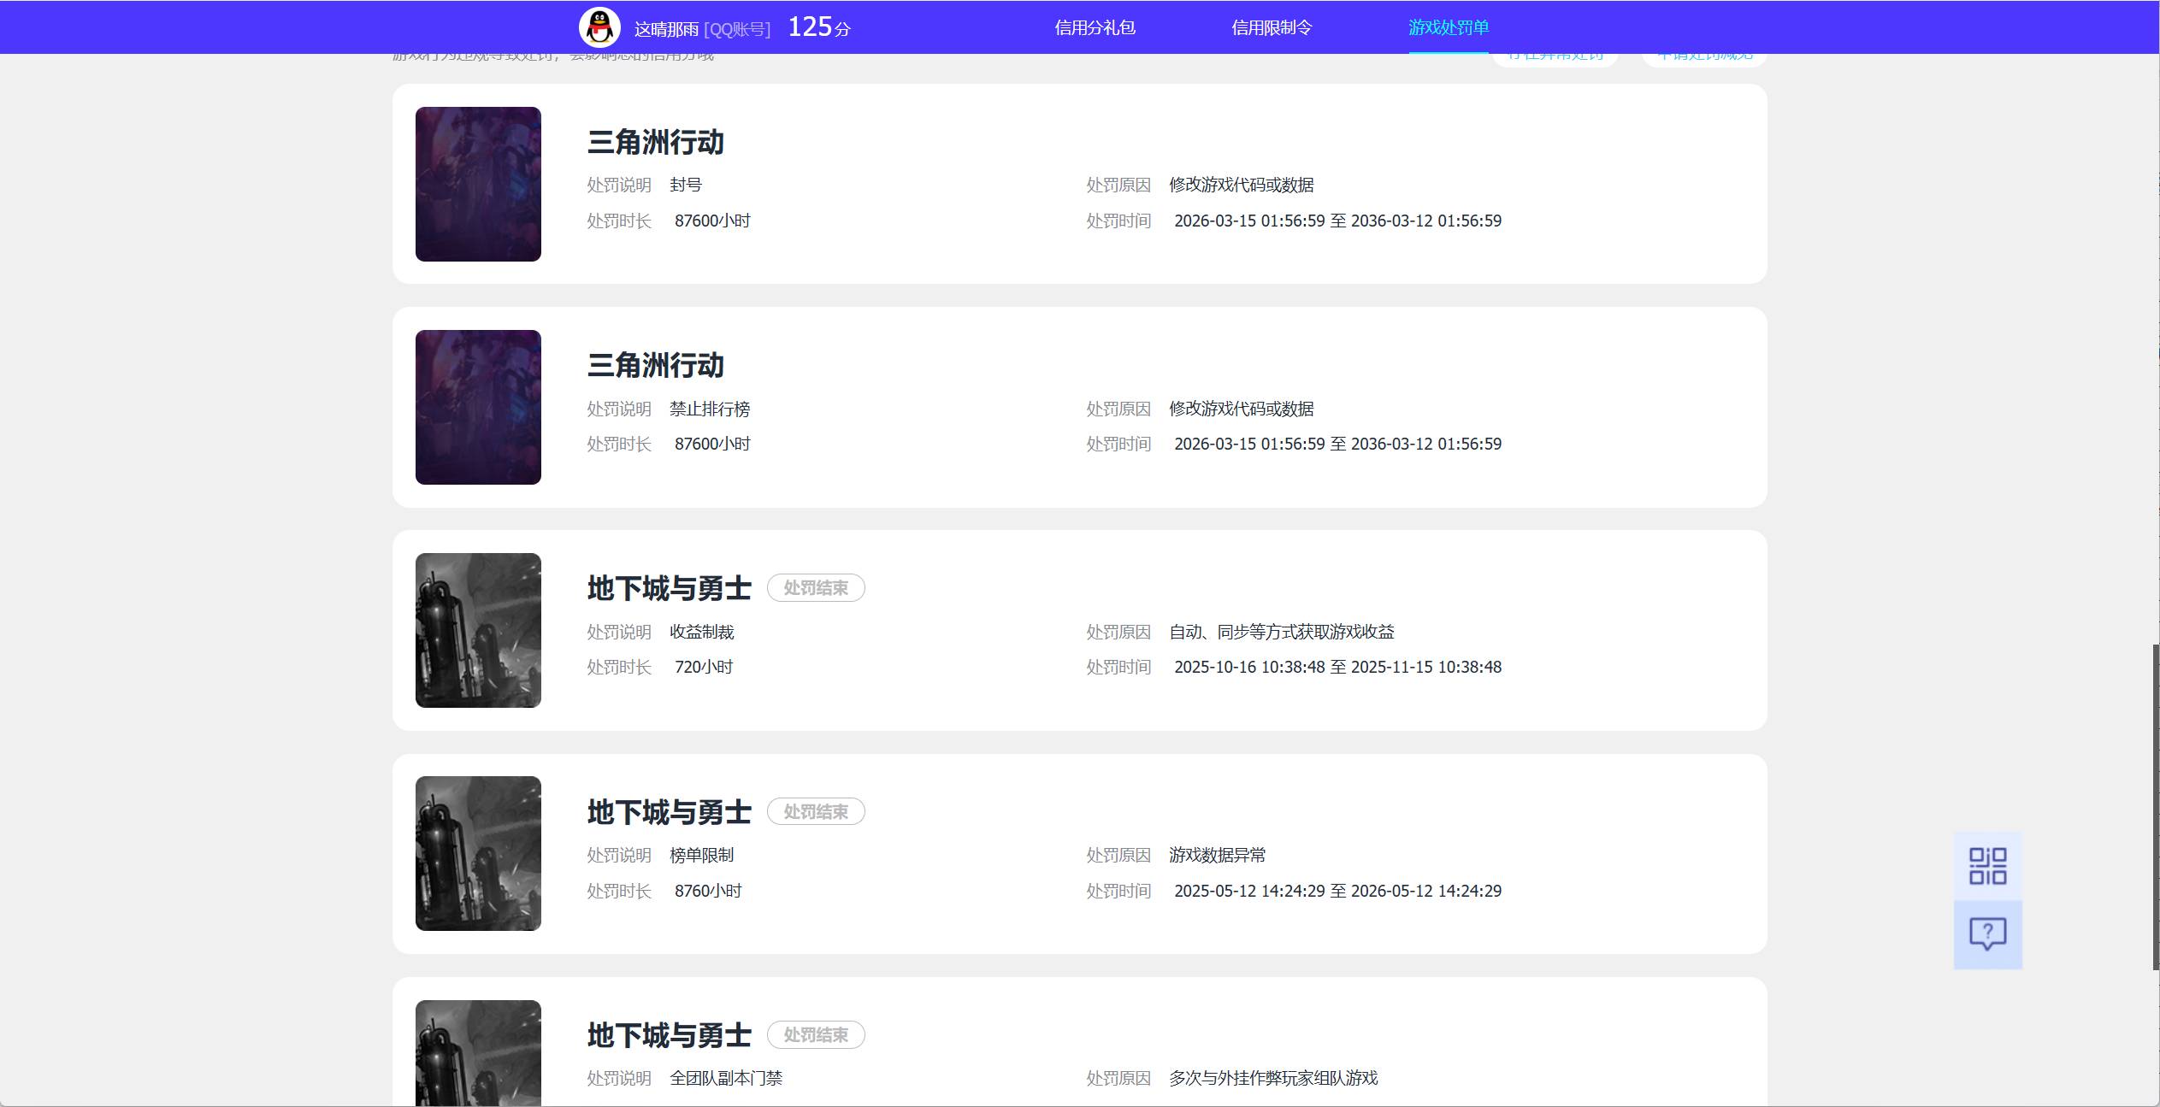Click the 125分 credit score
This screenshot has width=2160, height=1107.
[x=819, y=27]
